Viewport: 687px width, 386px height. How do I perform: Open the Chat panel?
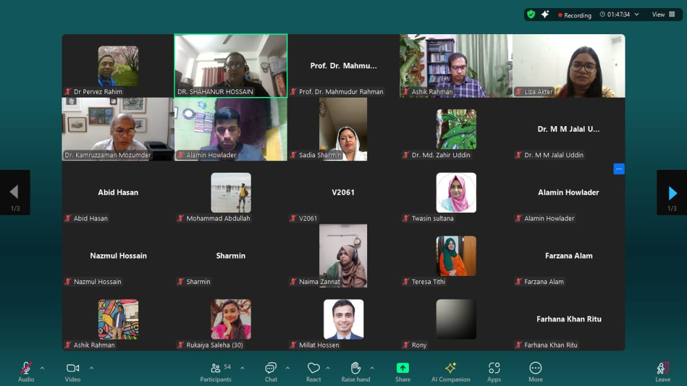(270, 371)
